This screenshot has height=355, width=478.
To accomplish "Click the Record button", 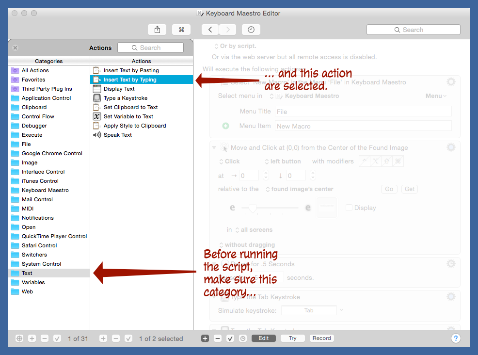I will pyautogui.click(x=321, y=338).
